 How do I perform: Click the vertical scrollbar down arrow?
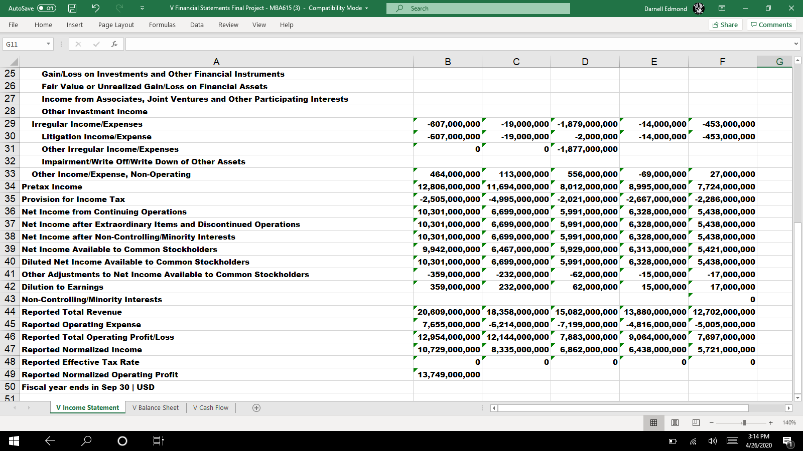(x=797, y=397)
